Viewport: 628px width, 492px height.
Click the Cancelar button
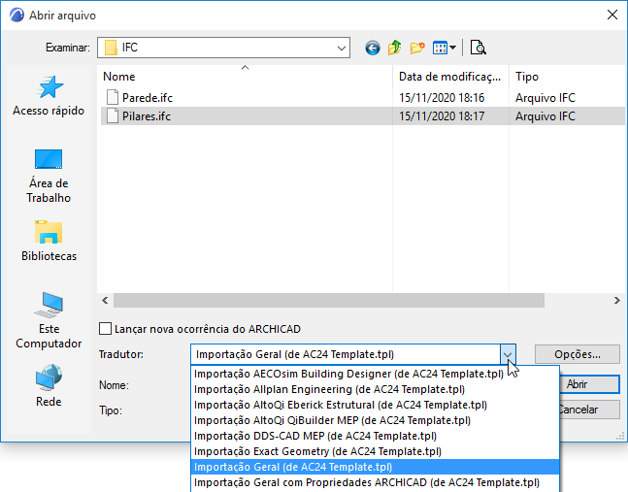pos(589,410)
